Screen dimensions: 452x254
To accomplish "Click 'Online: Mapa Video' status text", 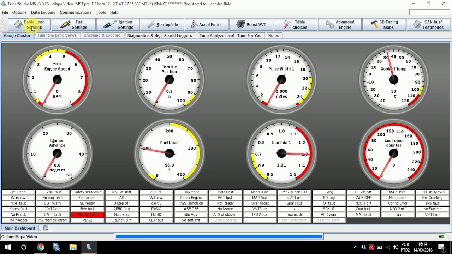I will click(19, 237).
